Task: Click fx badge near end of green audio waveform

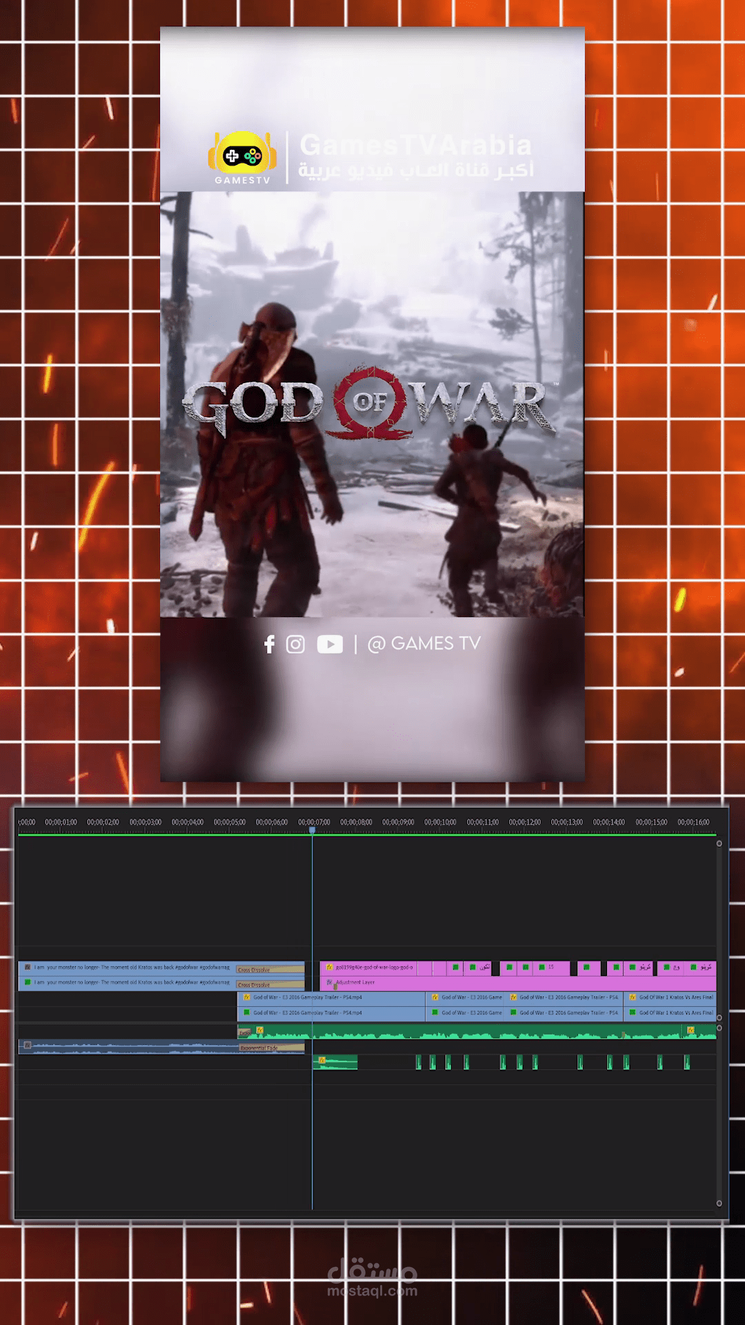Action: coord(691,1030)
